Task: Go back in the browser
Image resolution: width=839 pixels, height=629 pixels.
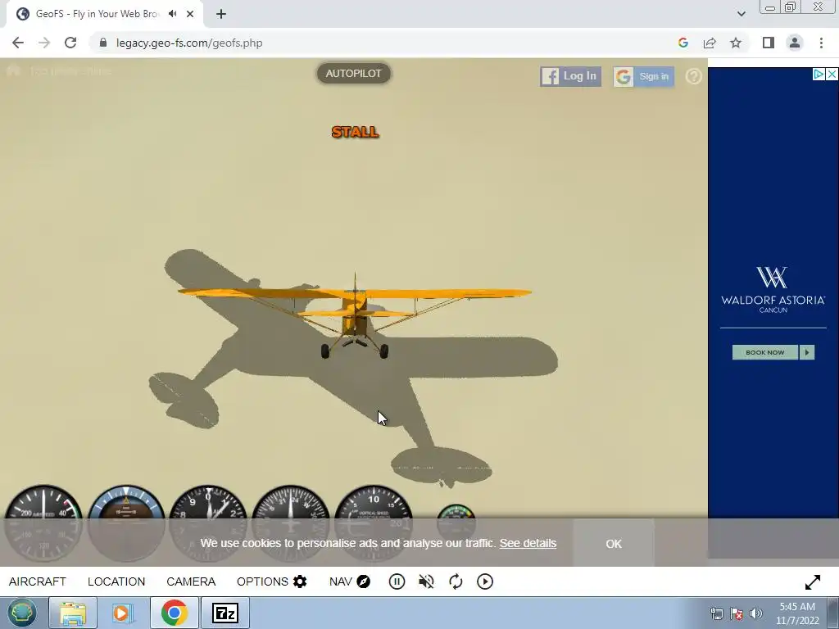Action: 18,43
